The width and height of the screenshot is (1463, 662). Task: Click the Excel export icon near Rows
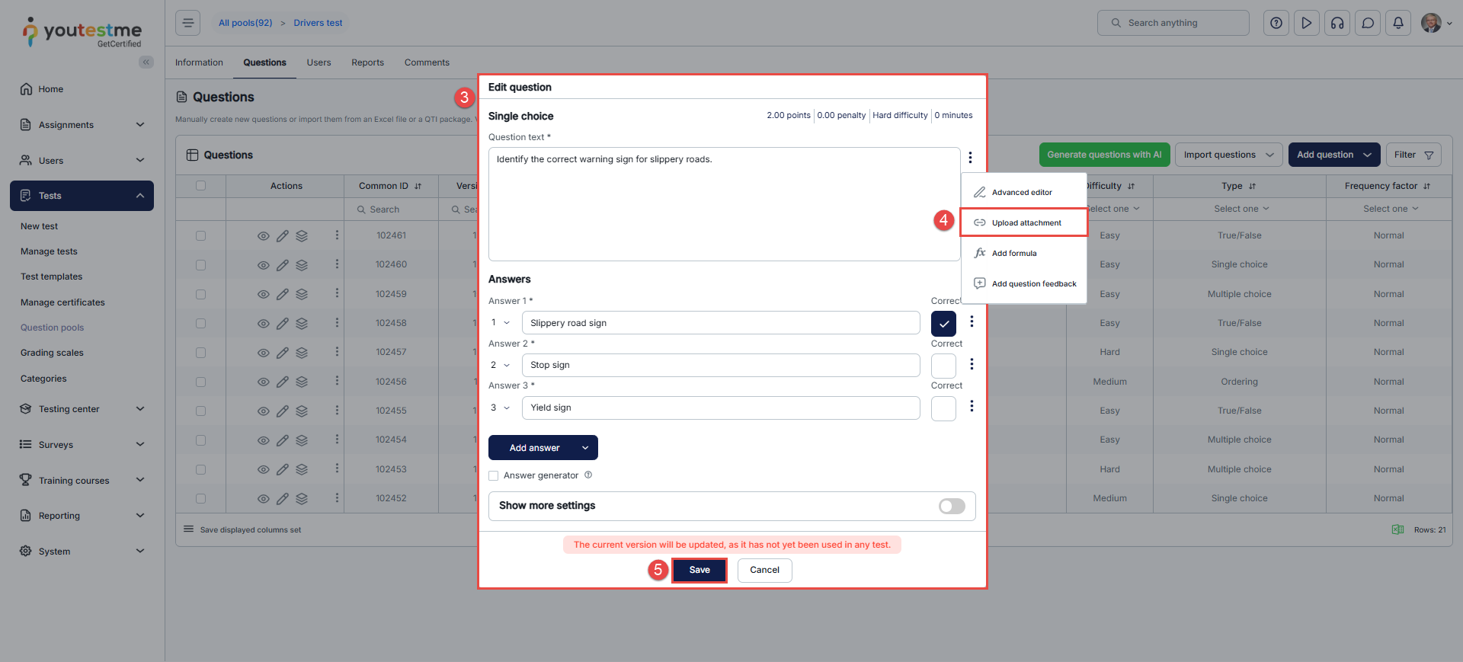click(x=1397, y=529)
